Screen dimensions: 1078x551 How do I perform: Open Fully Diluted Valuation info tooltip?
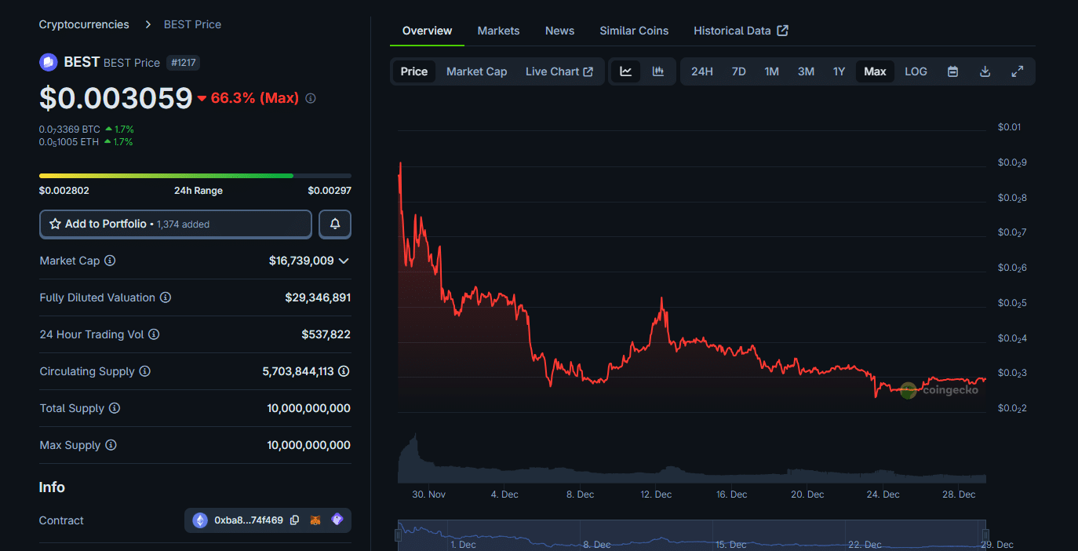point(165,297)
